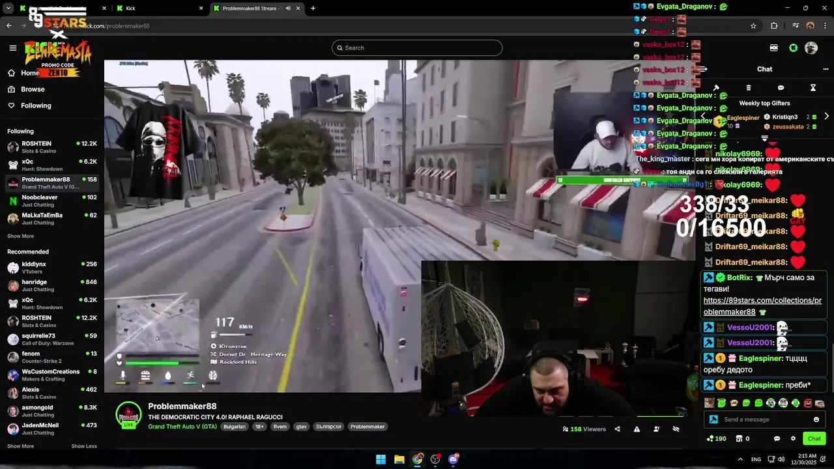This screenshot has height=469, width=834.
Task: Open Discord from taskbar
Action: [x=453, y=459]
